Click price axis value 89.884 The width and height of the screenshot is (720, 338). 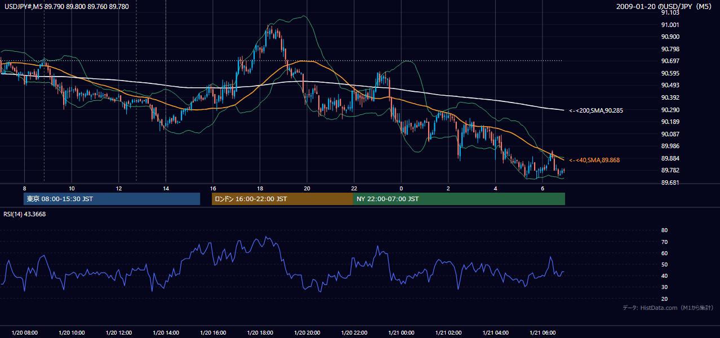tap(670, 158)
